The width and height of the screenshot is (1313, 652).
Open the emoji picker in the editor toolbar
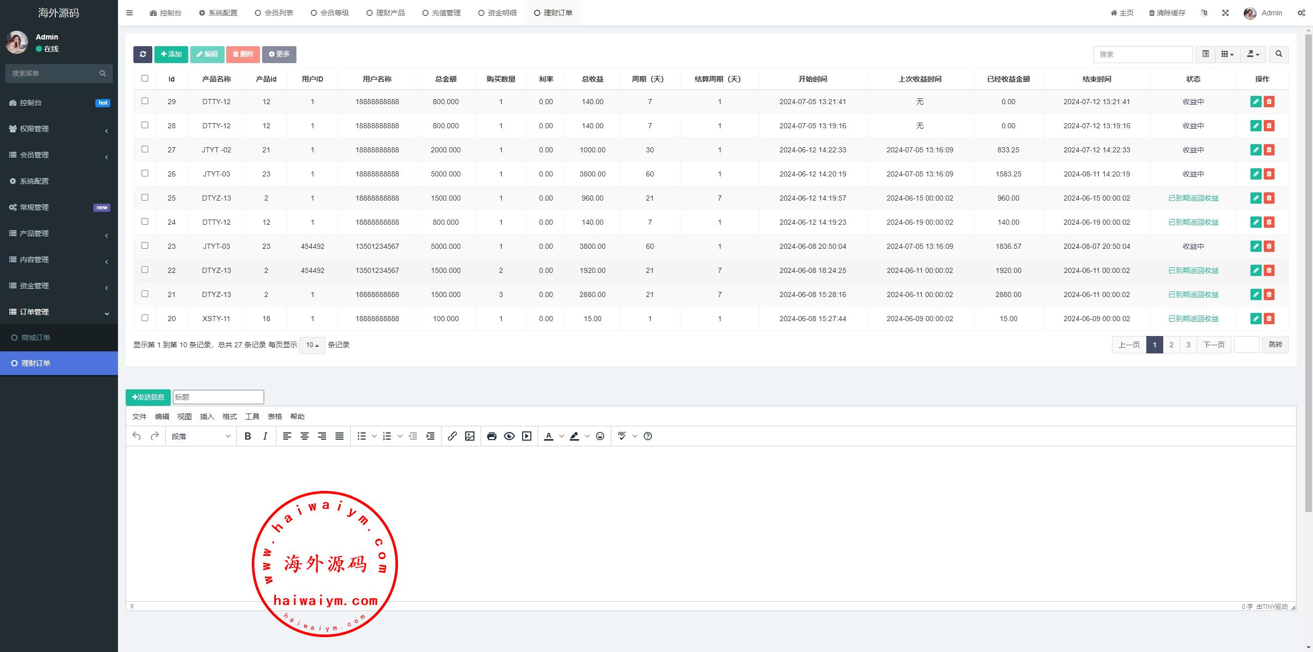tap(600, 436)
